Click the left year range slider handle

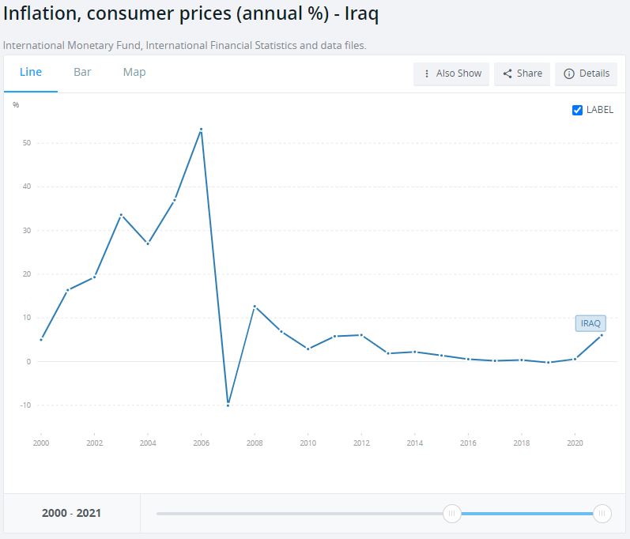pos(452,514)
